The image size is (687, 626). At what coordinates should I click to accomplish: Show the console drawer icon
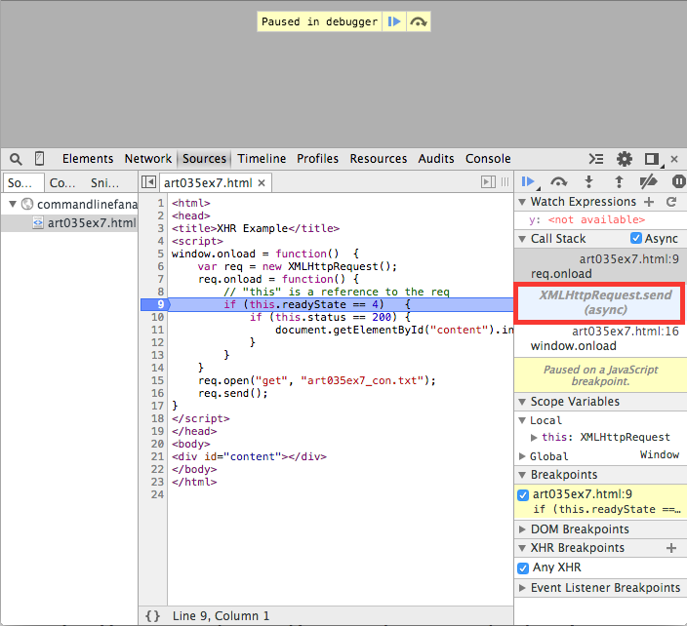(x=596, y=159)
